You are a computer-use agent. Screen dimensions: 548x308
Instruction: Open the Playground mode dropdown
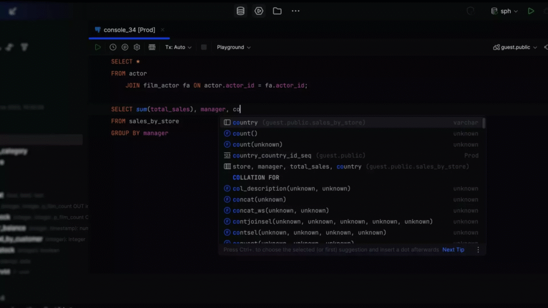(x=234, y=47)
